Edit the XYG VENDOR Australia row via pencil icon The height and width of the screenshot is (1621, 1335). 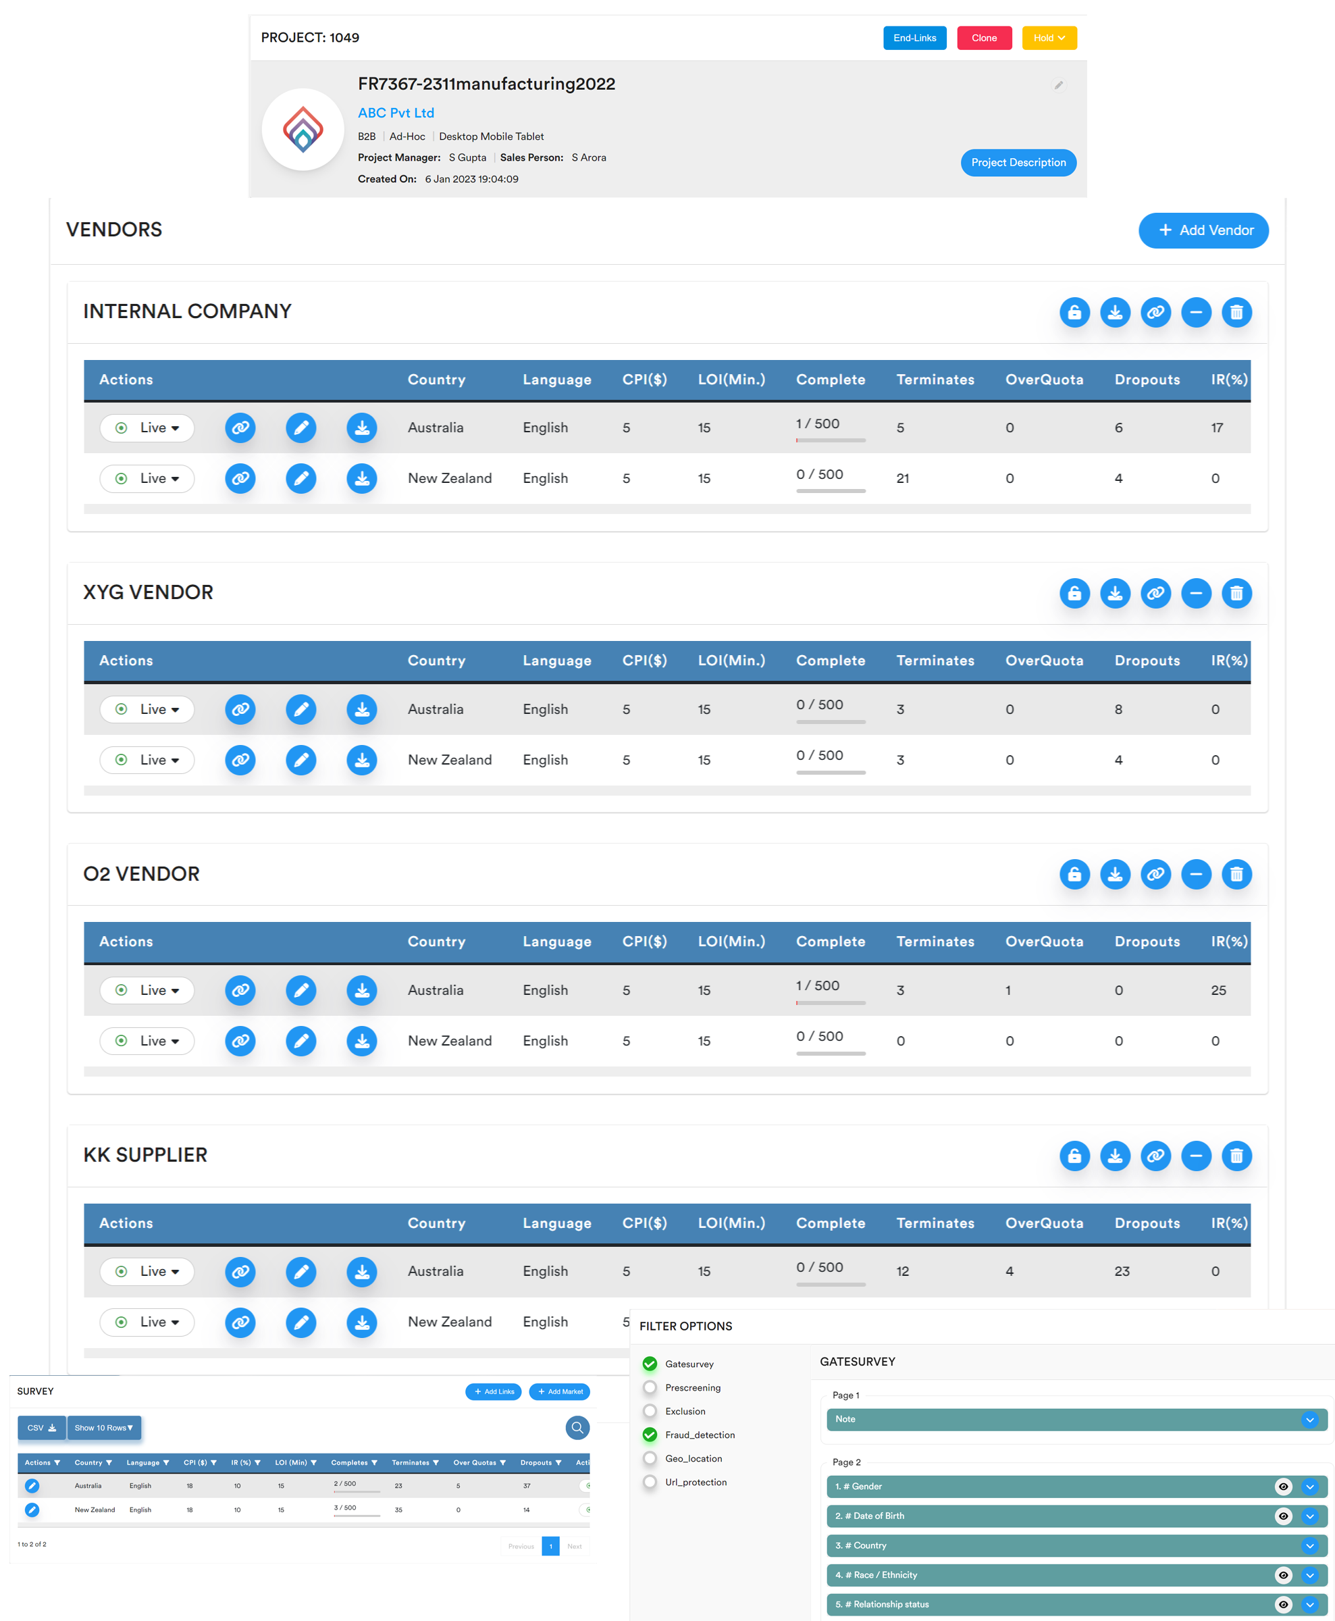click(x=300, y=709)
